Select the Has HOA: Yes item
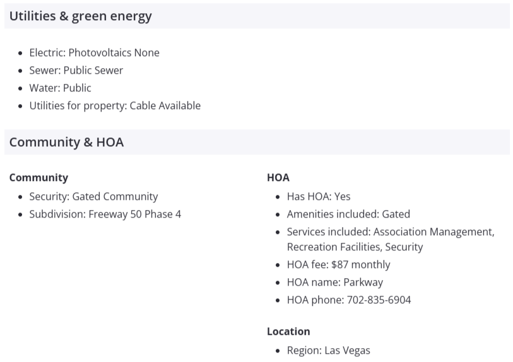This screenshot has width=513, height=362. tap(318, 197)
